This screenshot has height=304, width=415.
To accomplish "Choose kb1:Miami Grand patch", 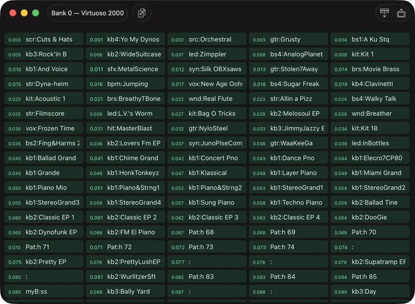I will point(370,173).
